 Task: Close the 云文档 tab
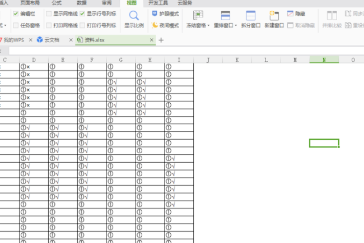(x=71, y=40)
